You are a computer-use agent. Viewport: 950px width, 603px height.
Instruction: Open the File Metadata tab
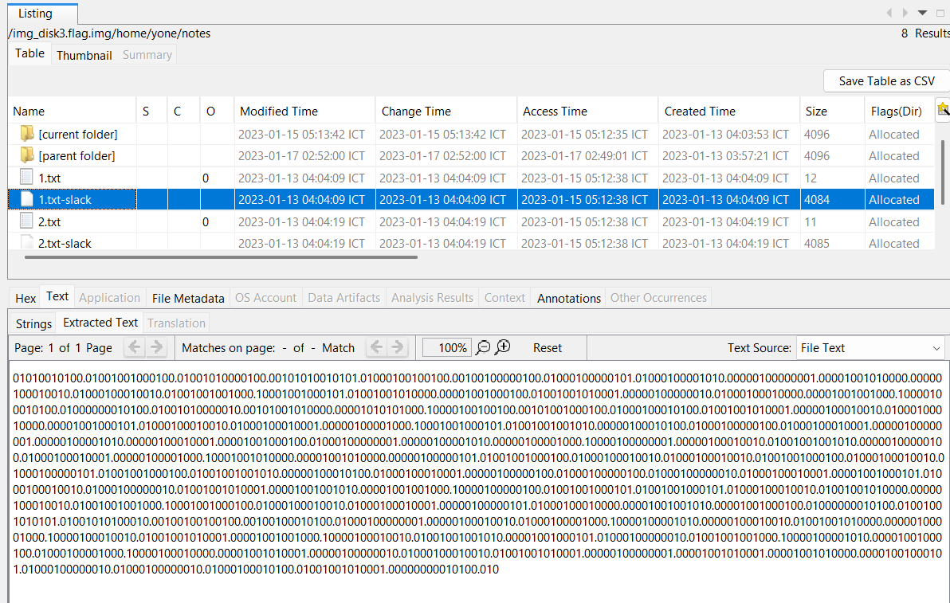pyautogui.click(x=187, y=298)
